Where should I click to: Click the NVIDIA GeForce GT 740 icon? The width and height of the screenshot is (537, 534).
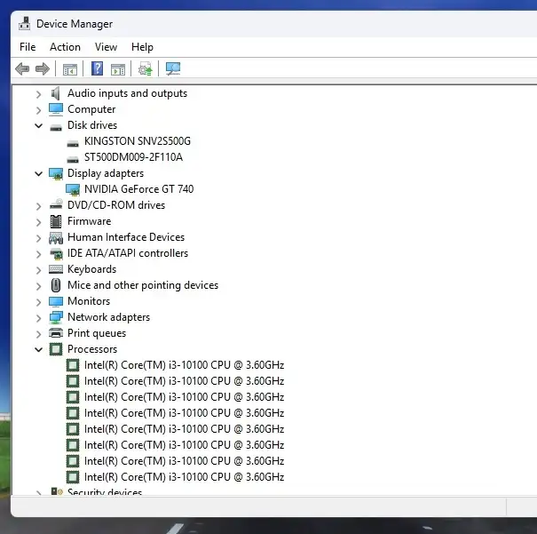tap(73, 189)
